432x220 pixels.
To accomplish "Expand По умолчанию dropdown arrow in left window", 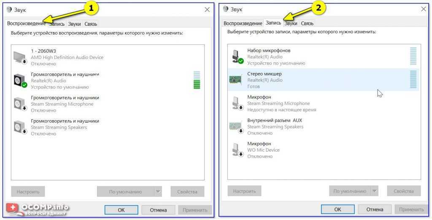I will click(158, 192).
